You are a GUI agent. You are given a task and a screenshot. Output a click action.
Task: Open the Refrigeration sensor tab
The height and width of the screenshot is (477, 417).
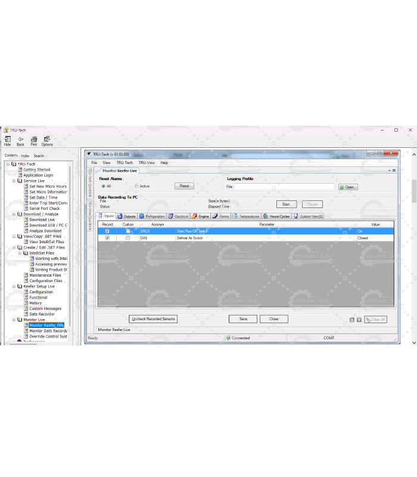click(152, 216)
